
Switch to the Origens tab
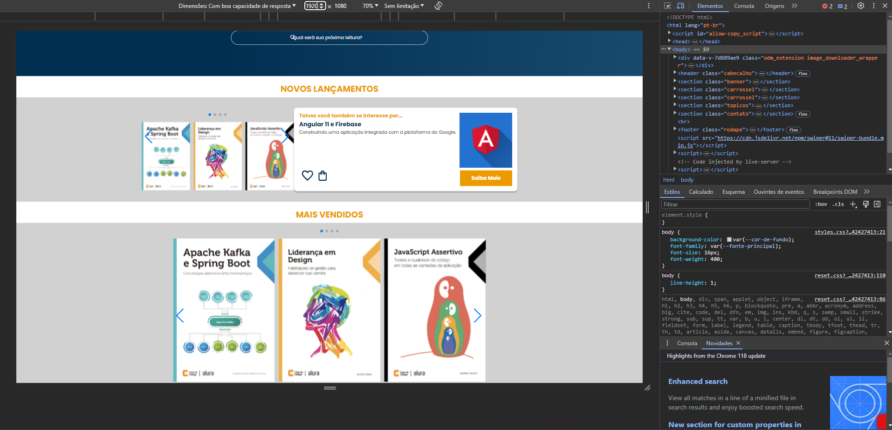774,6
